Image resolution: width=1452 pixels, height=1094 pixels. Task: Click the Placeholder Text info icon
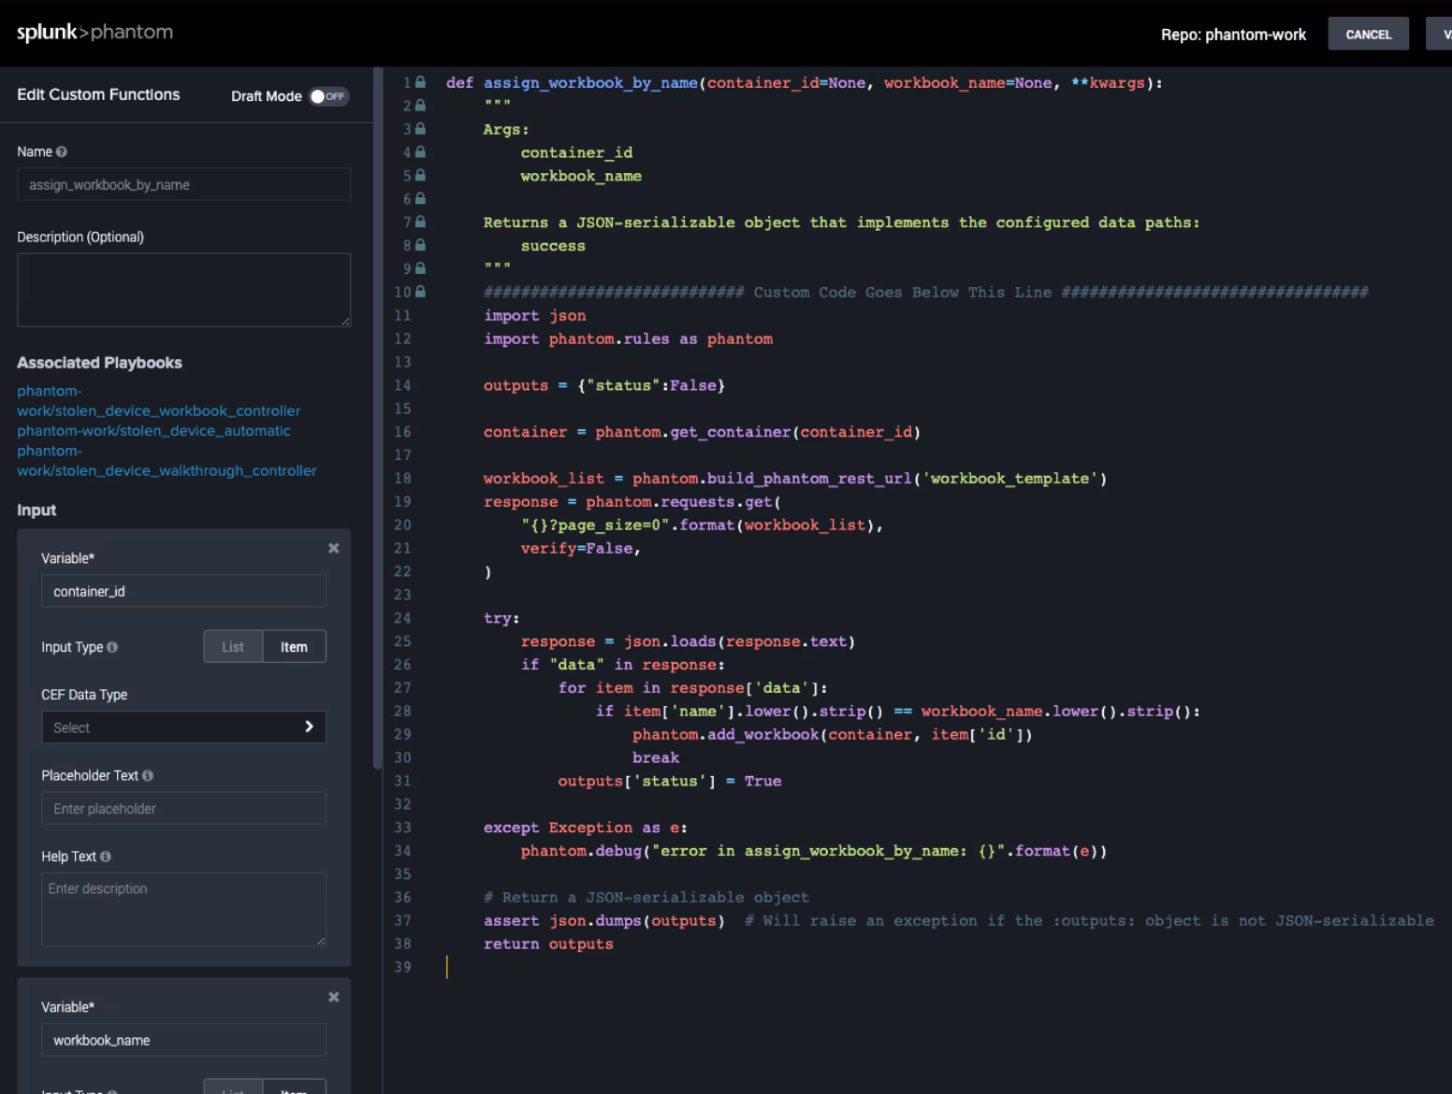pos(148,776)
